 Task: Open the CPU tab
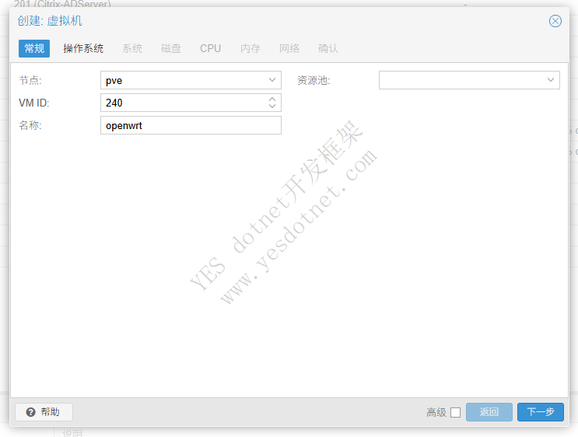click(x=211, y=49)
